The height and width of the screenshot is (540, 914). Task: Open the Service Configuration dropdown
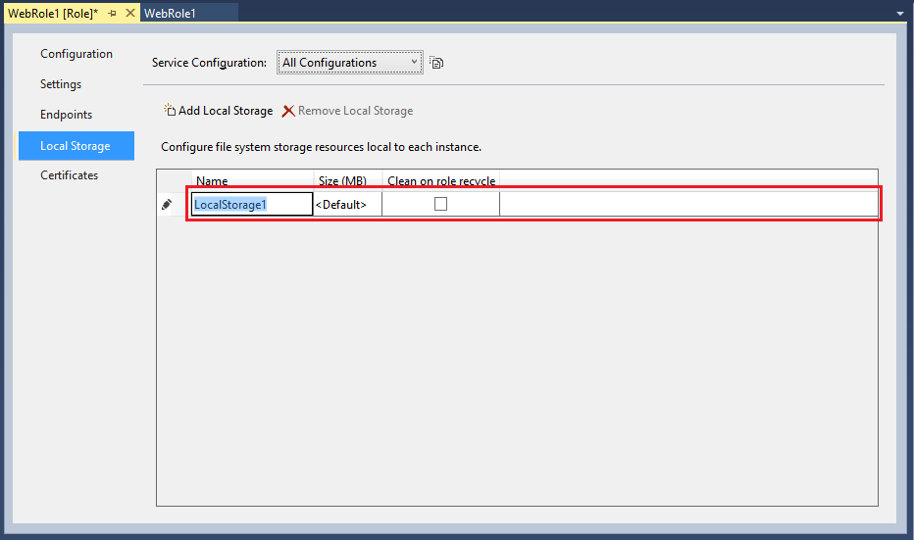[x=349, y=63]
